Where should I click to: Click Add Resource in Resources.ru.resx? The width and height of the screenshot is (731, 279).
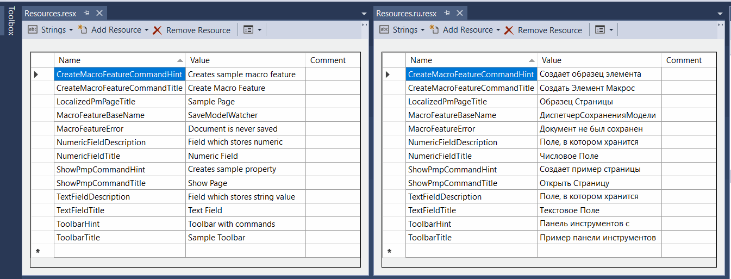pyautogui.click(x=467, y=30)
